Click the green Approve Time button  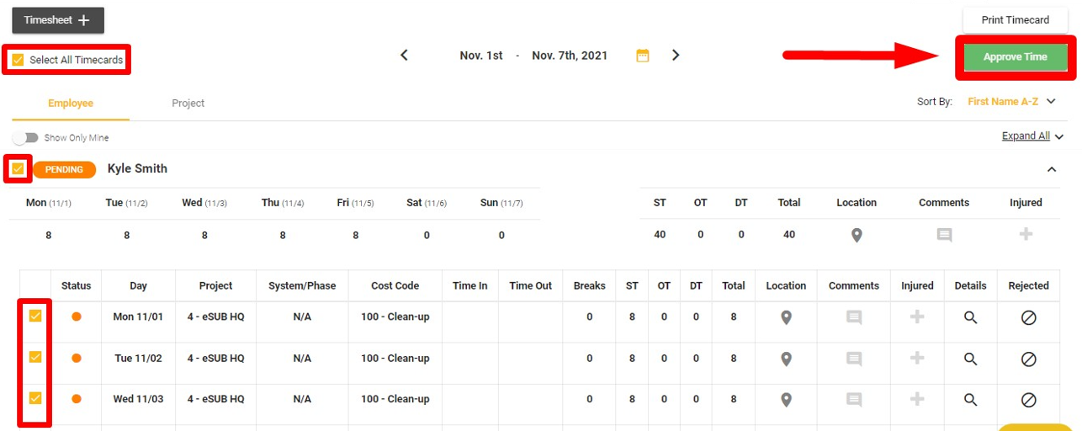coord(1016,57)
